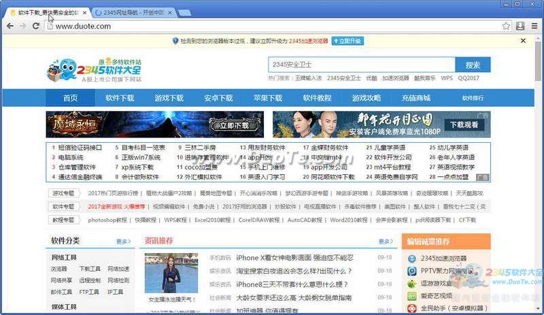Click the user profile icon in toolbar
The width and height of the screenshot is (544, 315).
coord(520,26)
